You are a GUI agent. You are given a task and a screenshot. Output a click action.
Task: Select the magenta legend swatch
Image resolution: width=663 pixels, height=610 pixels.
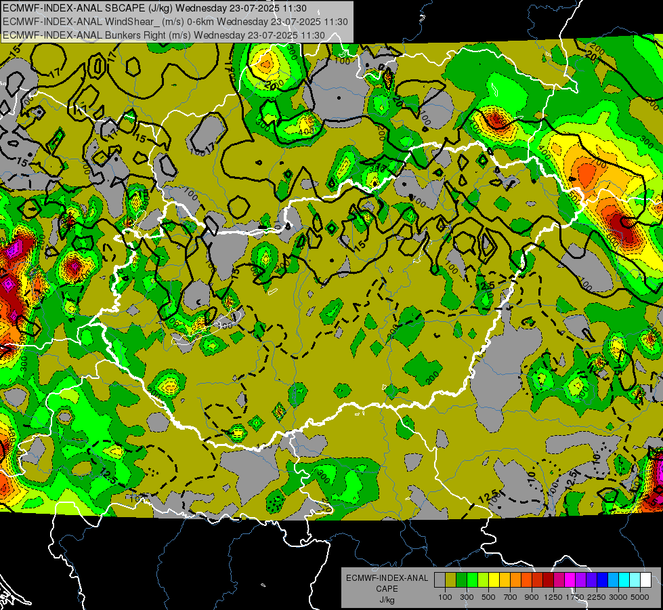point(570,580)
